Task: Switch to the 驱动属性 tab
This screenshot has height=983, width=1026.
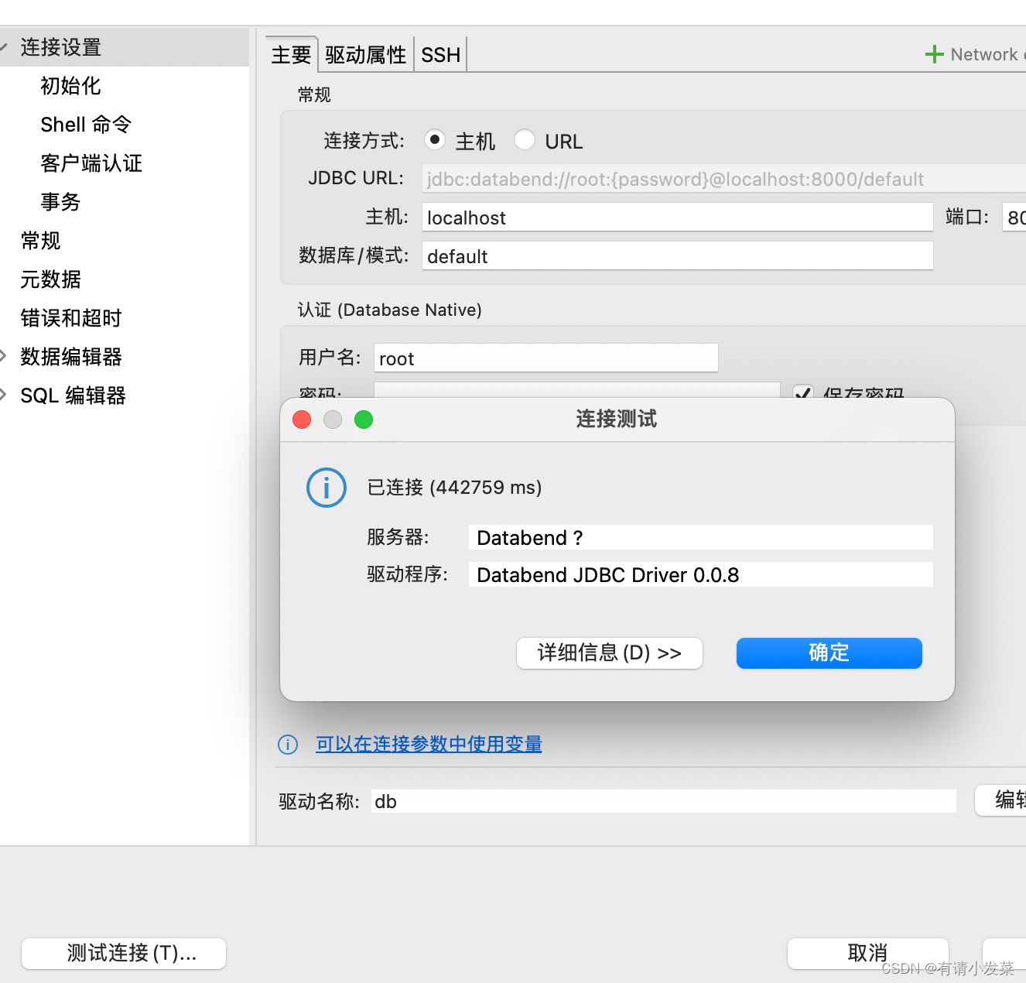Action: [365, 54]
